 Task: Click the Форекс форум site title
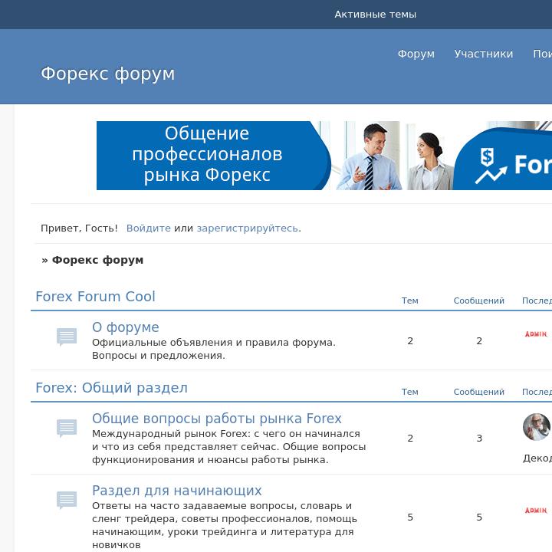[x=108, y=74]
